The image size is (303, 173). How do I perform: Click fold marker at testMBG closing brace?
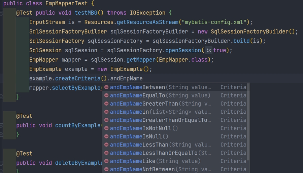[x=1, y=97]
